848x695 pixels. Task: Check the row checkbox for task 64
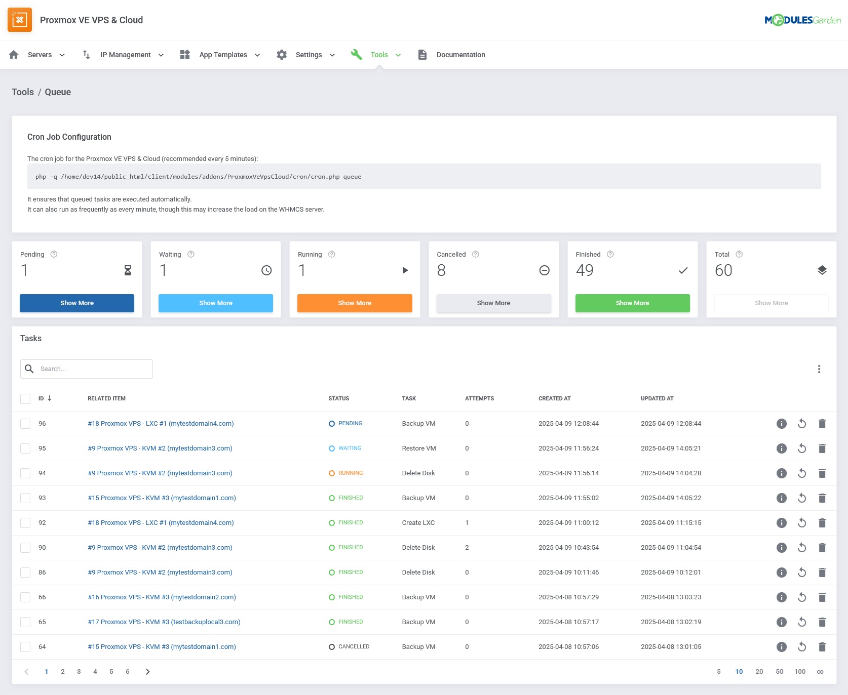click(x=25, y=646)
